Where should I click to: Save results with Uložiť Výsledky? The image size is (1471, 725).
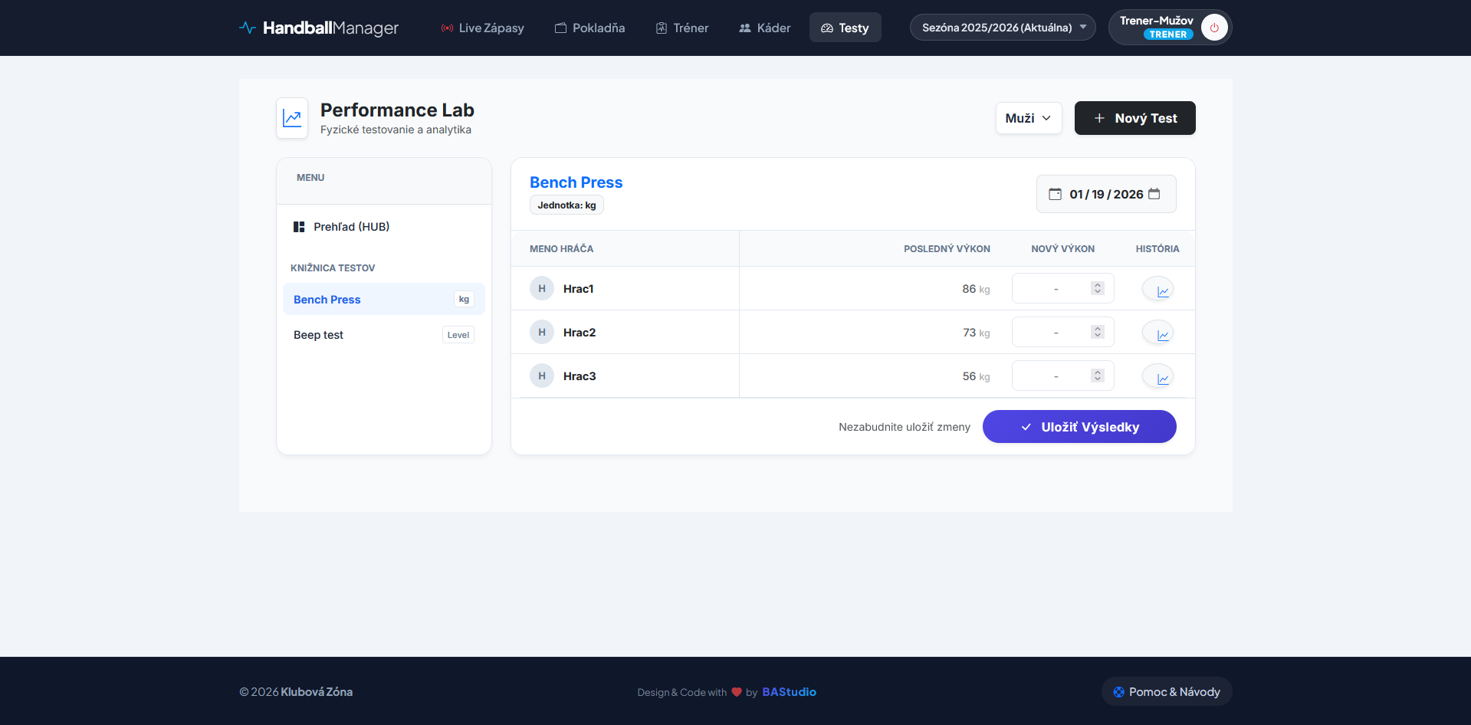[1079, 427]
